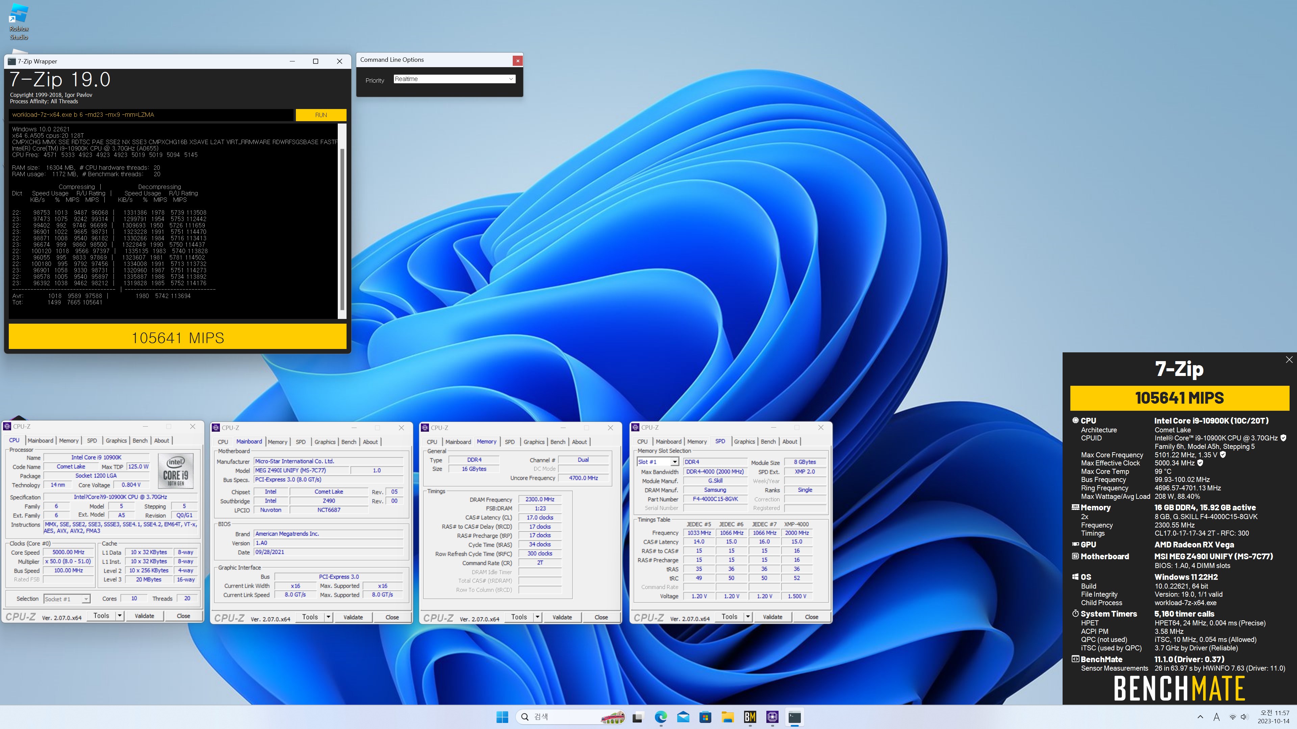This screenshot has height=729, width=1297.
Task: Expand Tools dropdown arrow in Mainboard window
Action: point(328,617)
